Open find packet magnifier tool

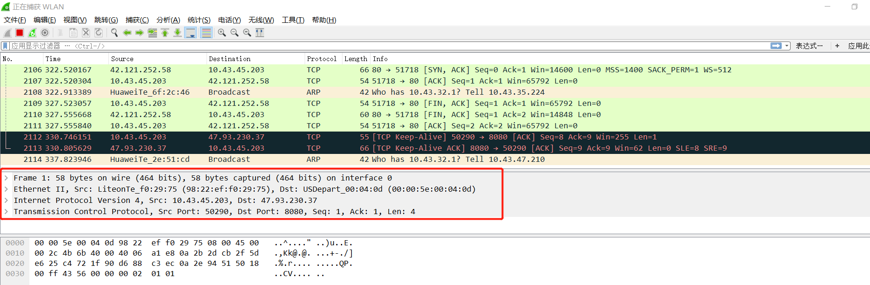click(x=114, y=33)
